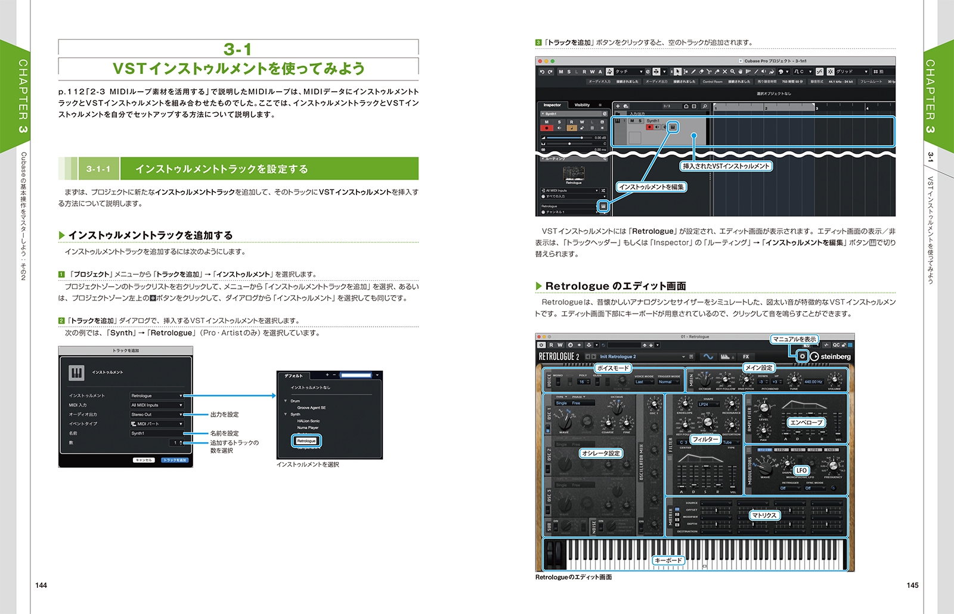Image resolution: width=954 pixels, height=614 pixels.
Task: Click the track list search magnifier icon
Action: point(705,106)
